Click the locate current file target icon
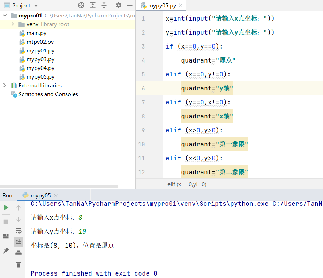Image resolution: width=323 pixels, height=278 pixels. click(81, 5)
